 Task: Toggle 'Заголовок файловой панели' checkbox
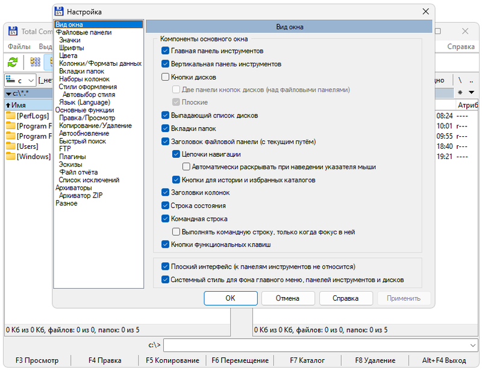click(x=165, y=142)
